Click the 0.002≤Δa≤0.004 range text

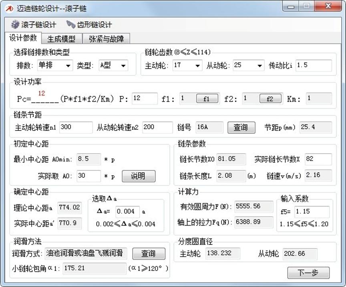coord(126,224)
